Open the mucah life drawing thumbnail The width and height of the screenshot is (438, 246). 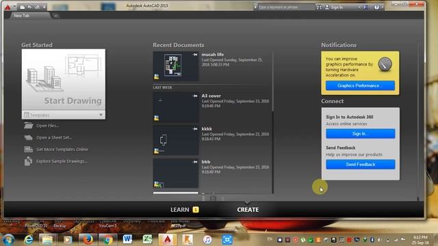pyautogui.click(x=176, y=66)
